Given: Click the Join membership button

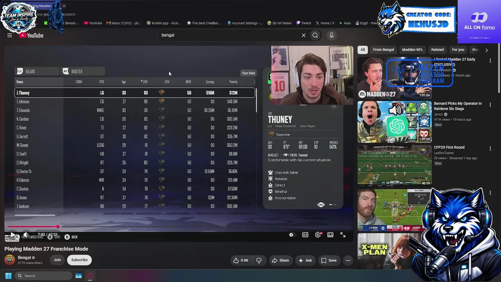Looking at the screenshot, I should click(57, 260).
